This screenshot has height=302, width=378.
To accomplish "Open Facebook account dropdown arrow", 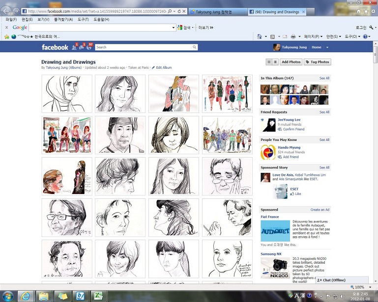I will pos(327,47).
